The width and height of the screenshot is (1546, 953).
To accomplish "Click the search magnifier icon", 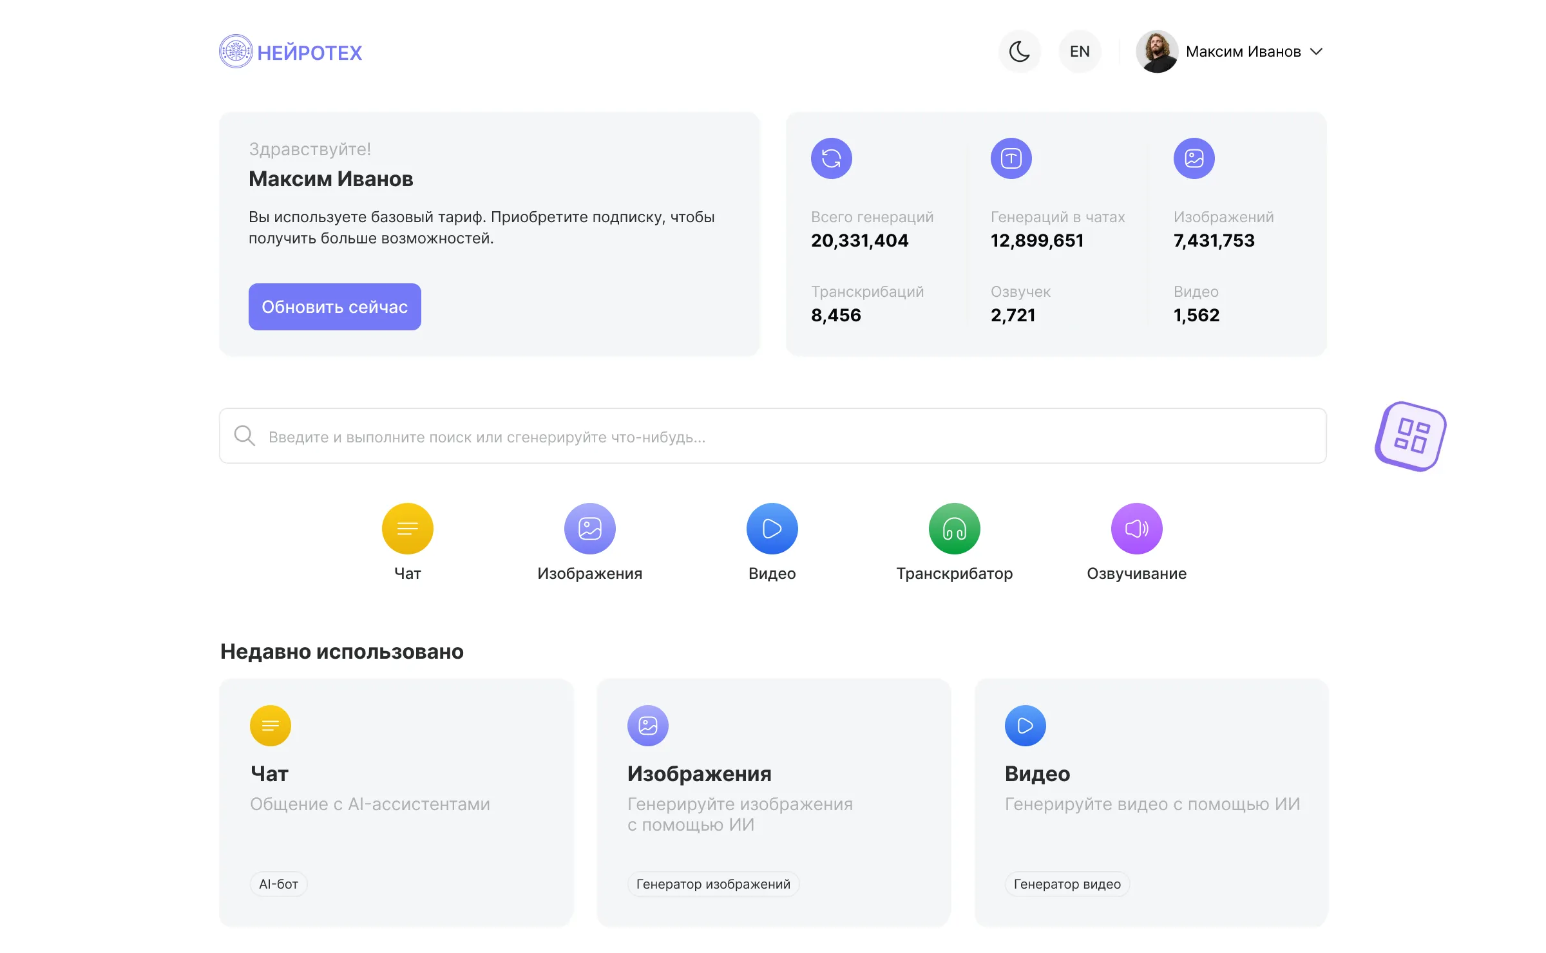I will 245,436.
